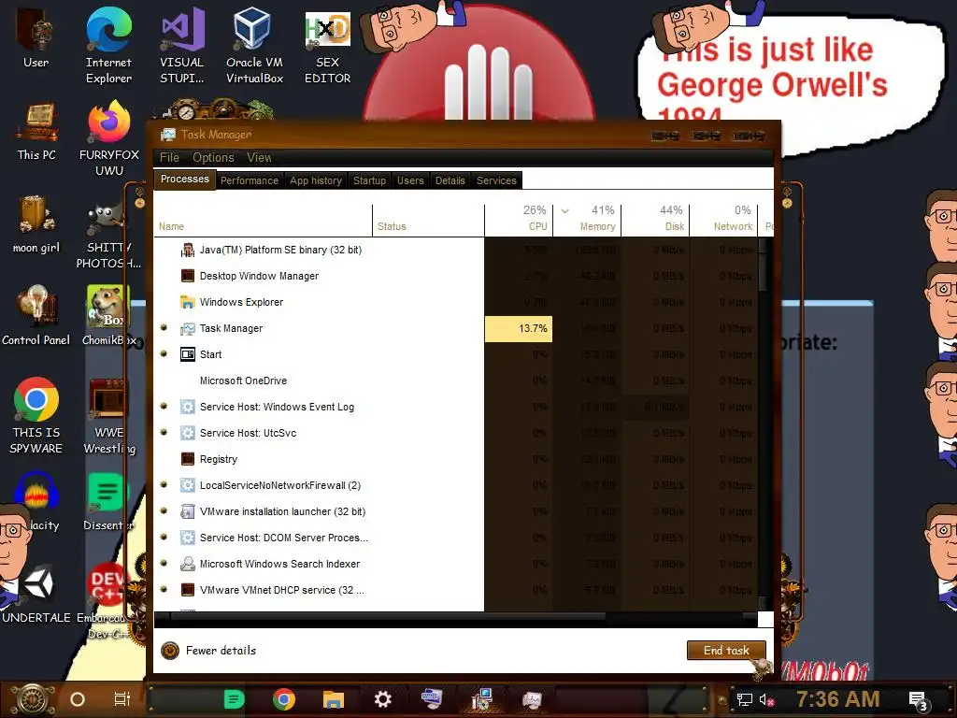The image size is (957, 718).
Task: Expand Service Host: Windows Event Log
Action: 164,407
